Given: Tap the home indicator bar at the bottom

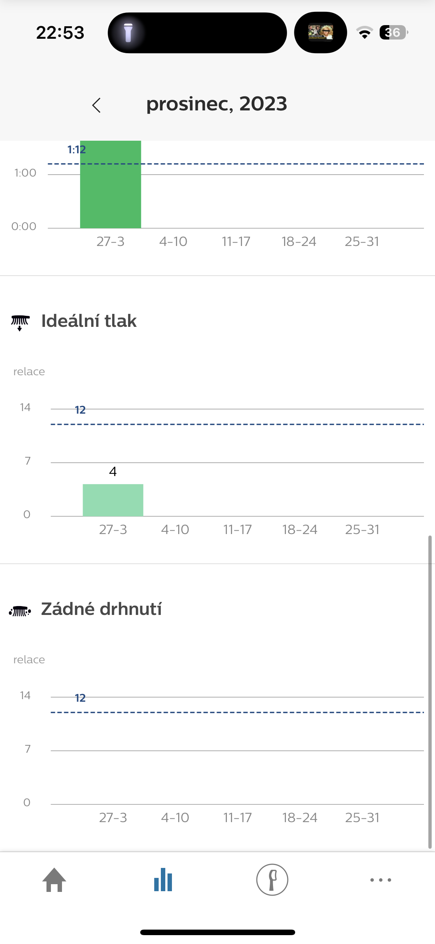Looking at the screenshot, I should click(217, 932).
